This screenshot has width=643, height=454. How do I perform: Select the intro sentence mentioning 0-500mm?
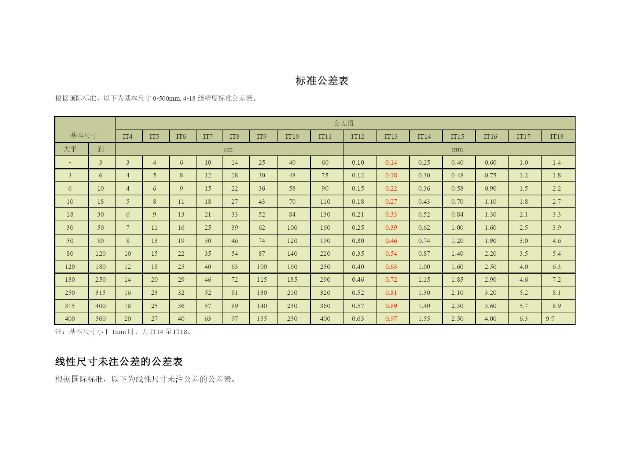click(x=157, y=98)
